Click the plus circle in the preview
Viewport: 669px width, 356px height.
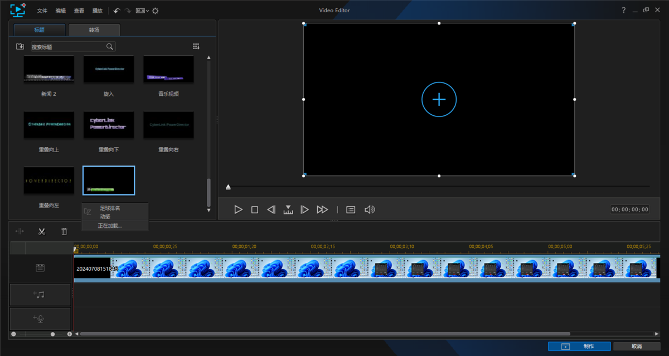point(439,100)
